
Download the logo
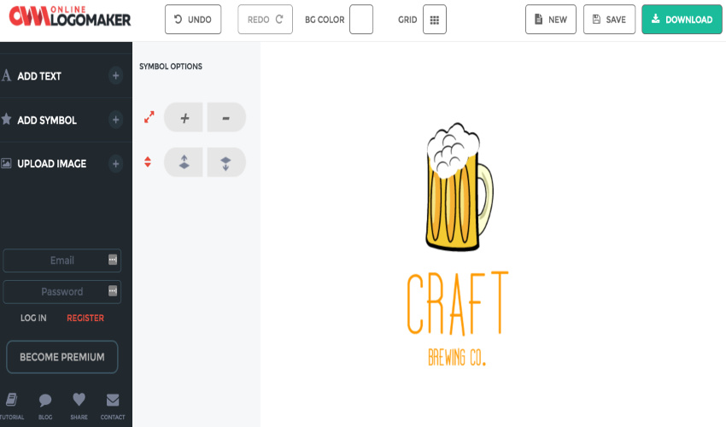point(682,20)
